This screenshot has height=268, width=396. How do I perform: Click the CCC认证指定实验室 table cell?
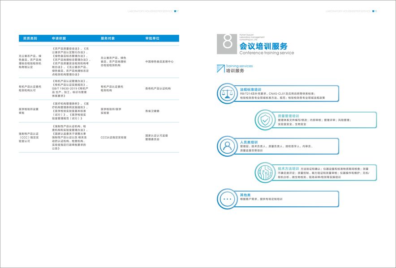click(113, 138)
